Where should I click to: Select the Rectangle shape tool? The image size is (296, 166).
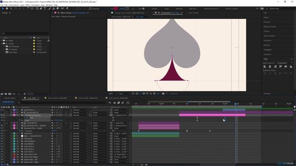pyautogui.click(x=37, y=9)
